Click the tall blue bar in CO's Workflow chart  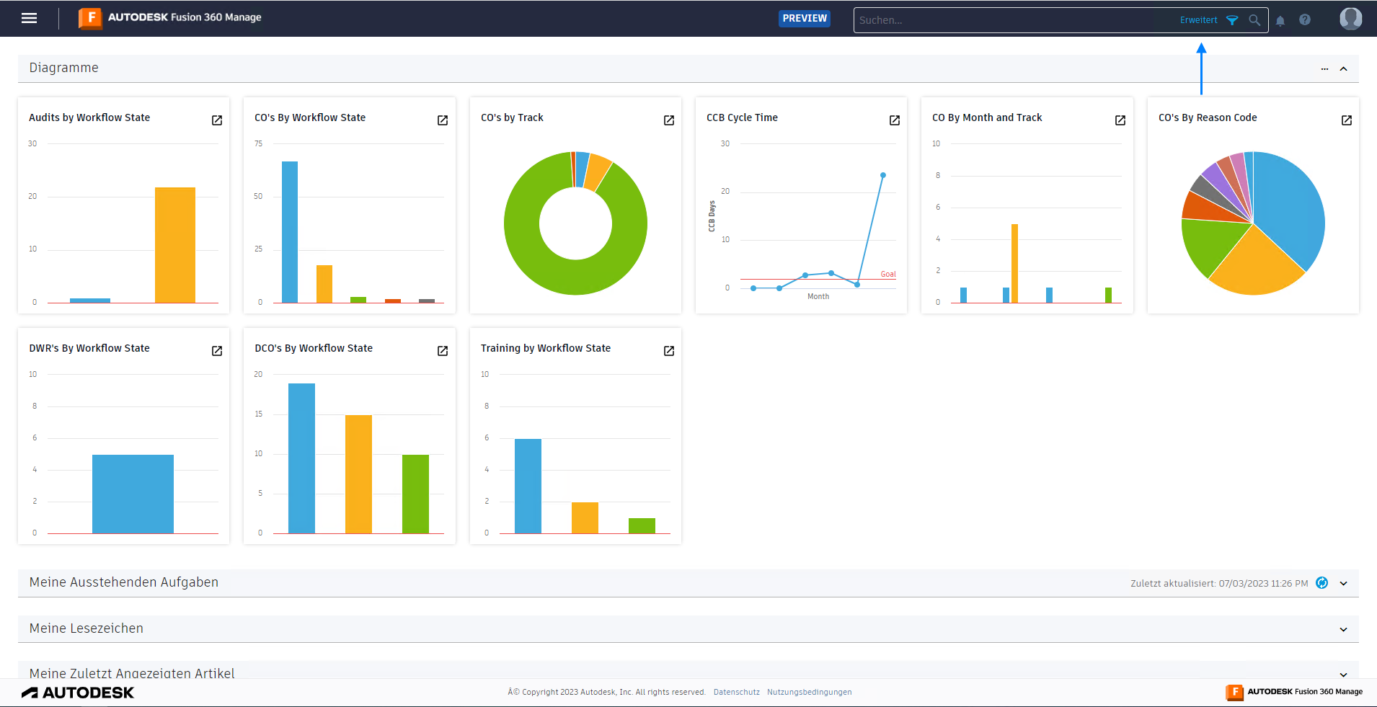click(x=290, y=232)
